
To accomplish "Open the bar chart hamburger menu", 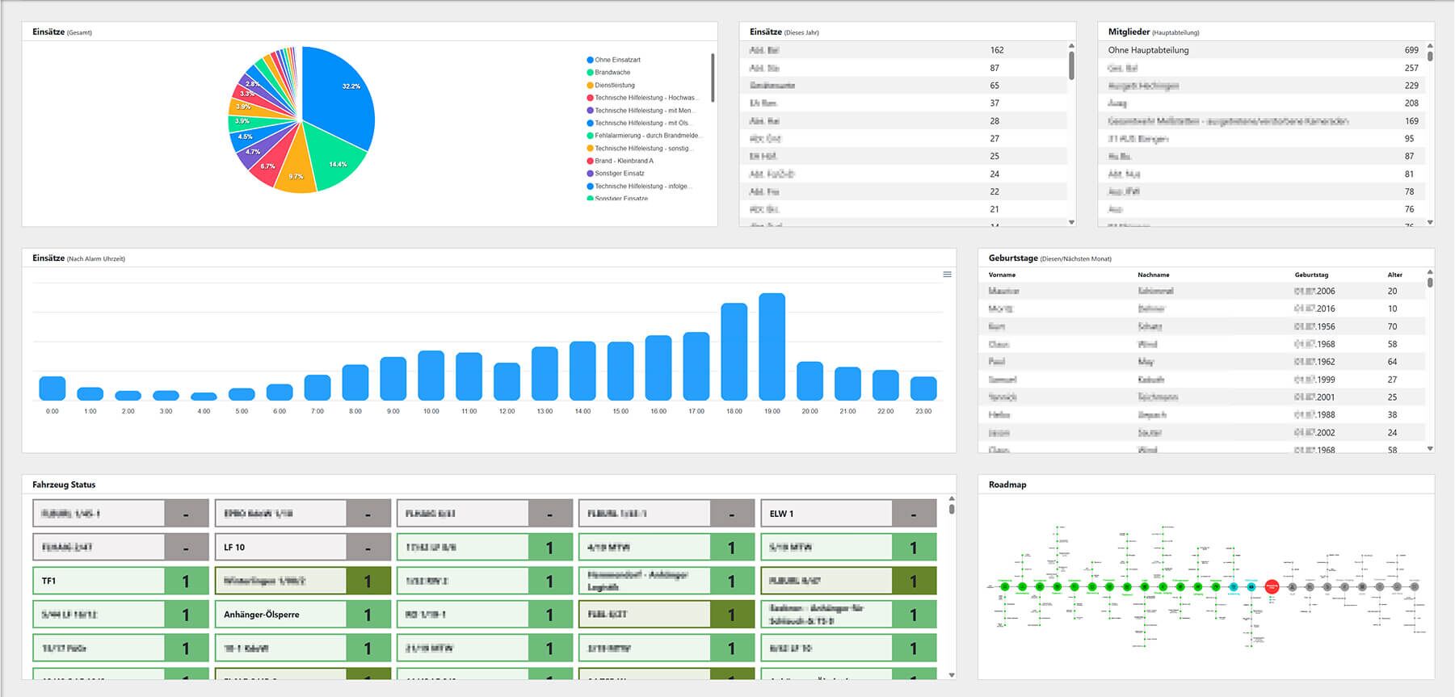I will coord(947,275).
